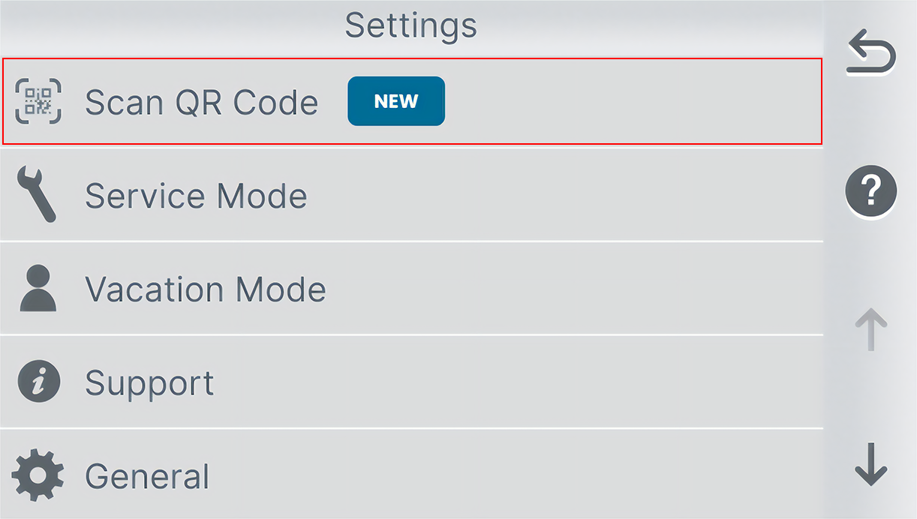This screenshot has height=519, width=917.
Task: Open the Support text label
Action: [149, 384]
